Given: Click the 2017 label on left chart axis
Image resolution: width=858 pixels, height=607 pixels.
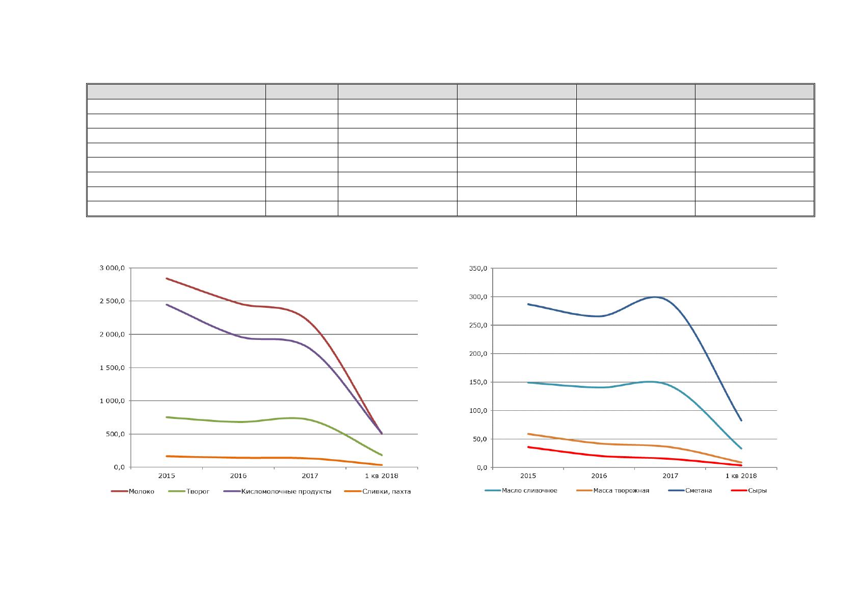Looking at the screenshot, I should 310,476.
